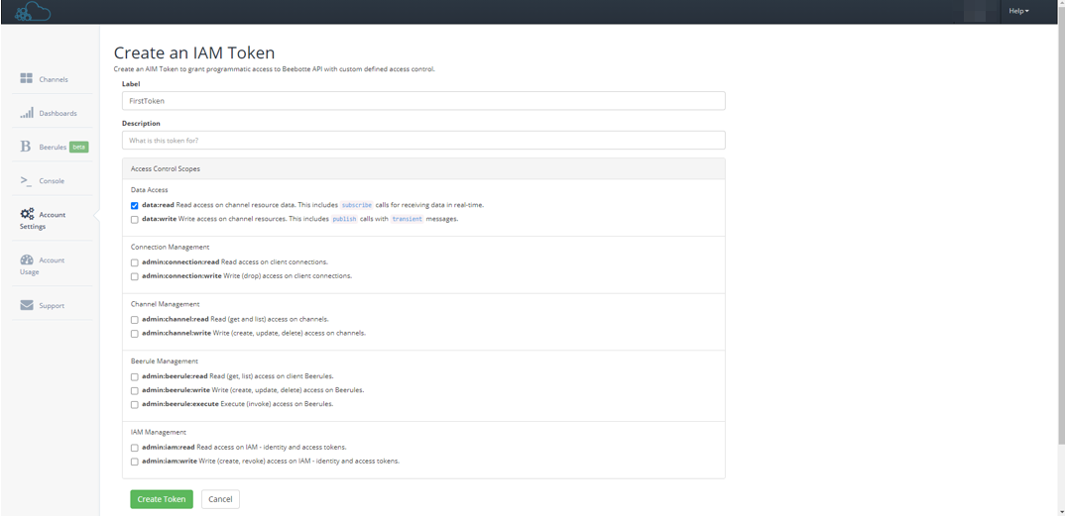Open Dashboards bar chart icon
The width and height of the screenshot is (1065, 516).
tap(27, 113)
